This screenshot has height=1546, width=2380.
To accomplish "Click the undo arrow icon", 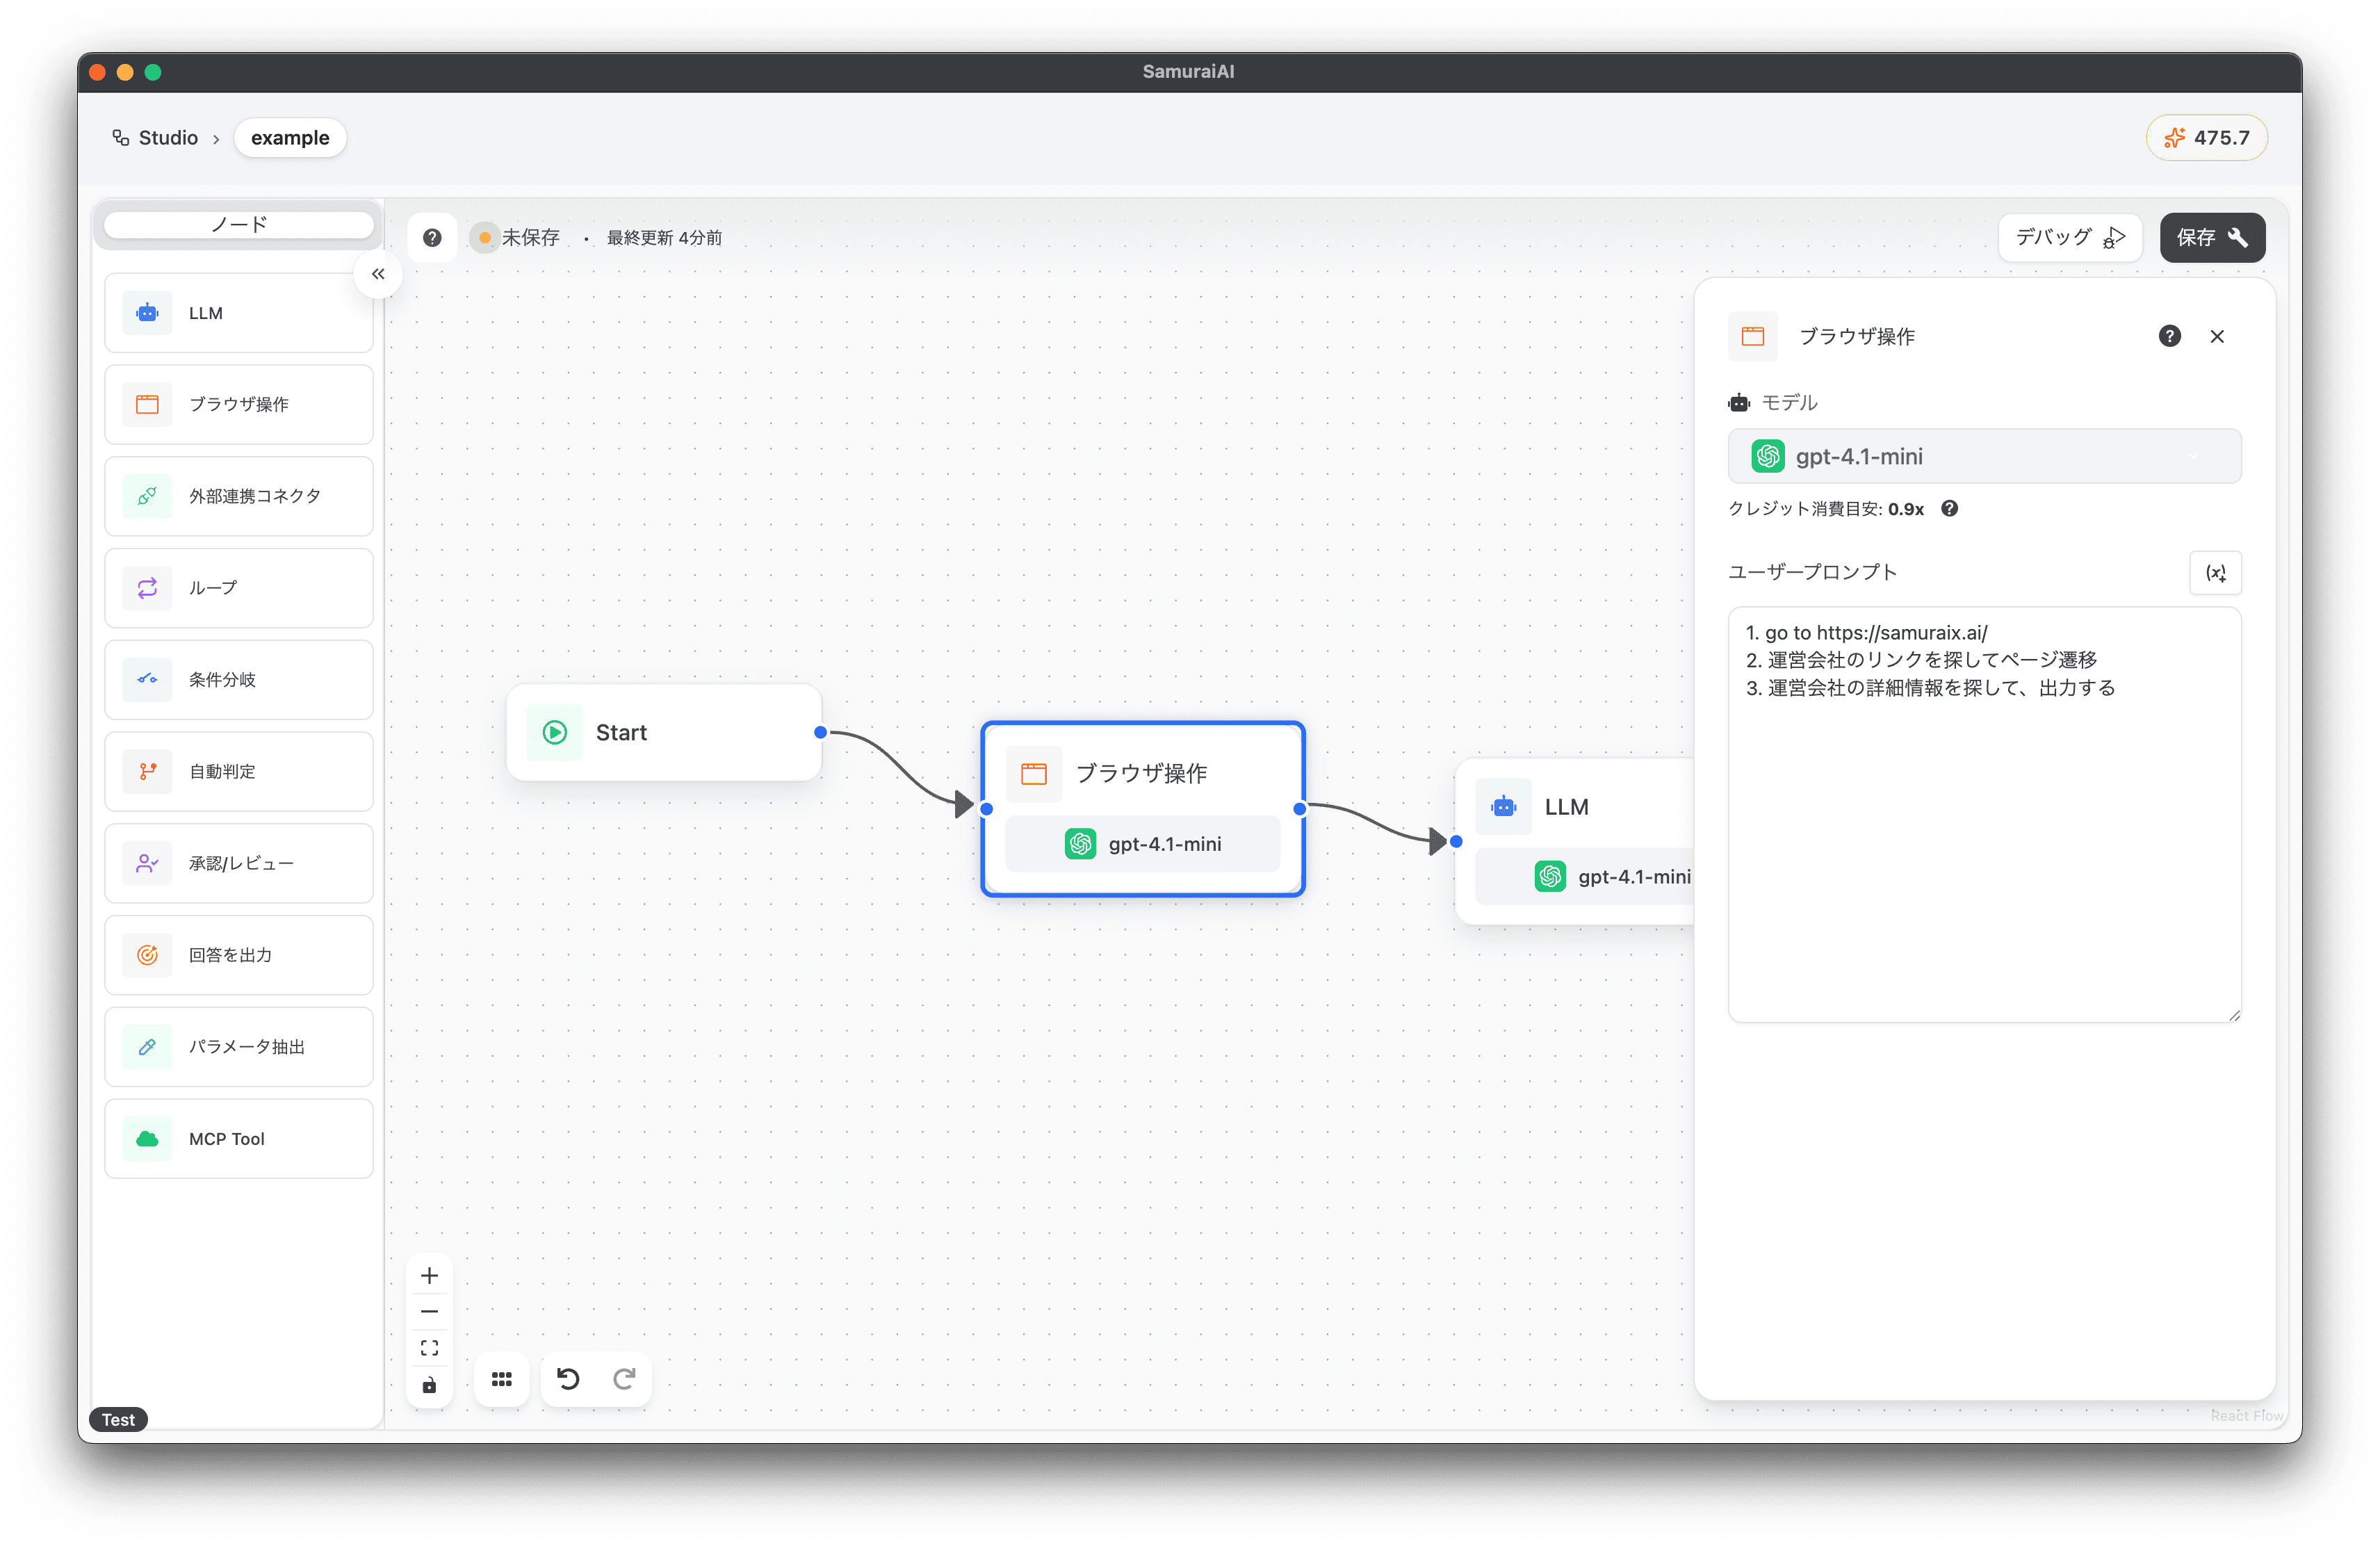I will [x=568, y=1379].
